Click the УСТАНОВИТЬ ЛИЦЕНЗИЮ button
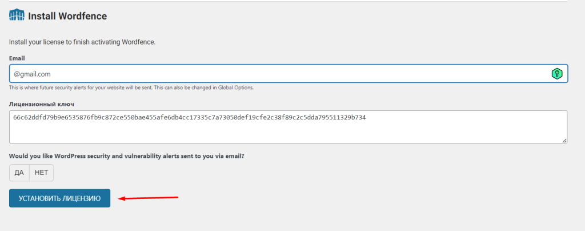The height and width of the screenshot is (231, 585). [x=59, y=198]
